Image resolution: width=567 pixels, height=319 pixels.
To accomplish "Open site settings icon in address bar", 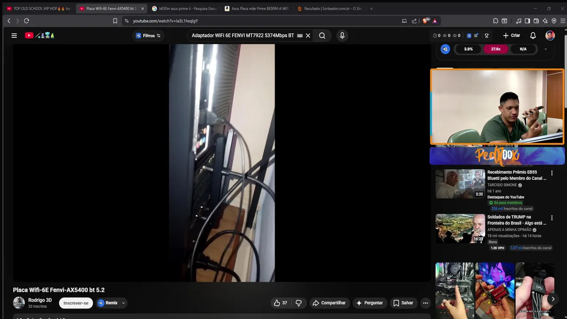I will (x=127, y=21).
